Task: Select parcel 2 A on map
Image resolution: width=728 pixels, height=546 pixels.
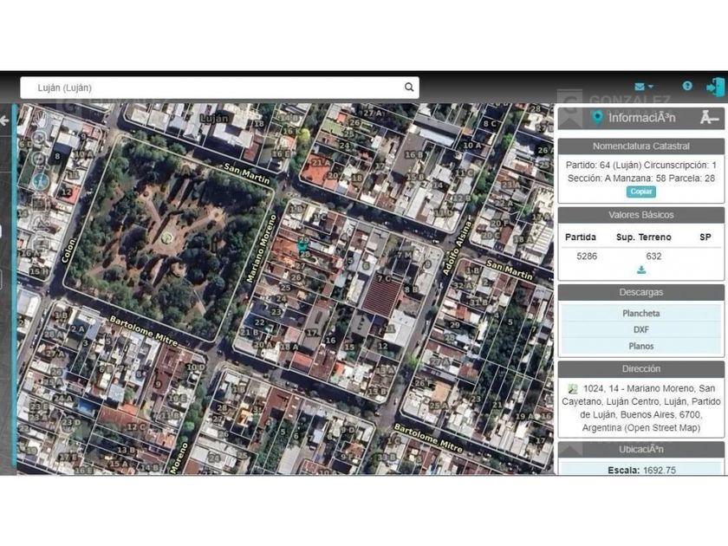Action: point(77,328)
